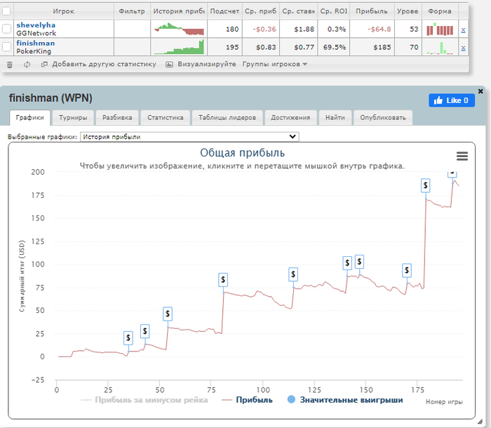The image size is (491, 428).
Task: Click the 69.5% ROI cell
Action: [x=334, y=47]
